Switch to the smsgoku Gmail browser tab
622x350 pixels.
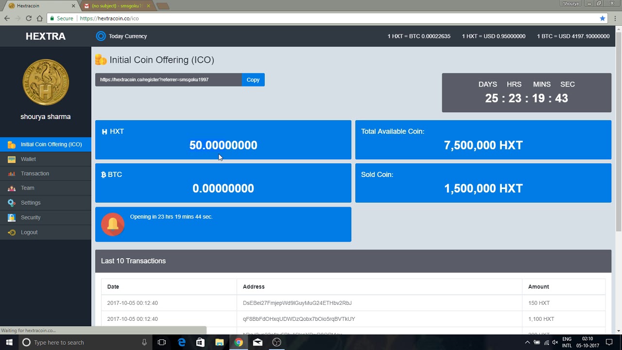(117, 6)
